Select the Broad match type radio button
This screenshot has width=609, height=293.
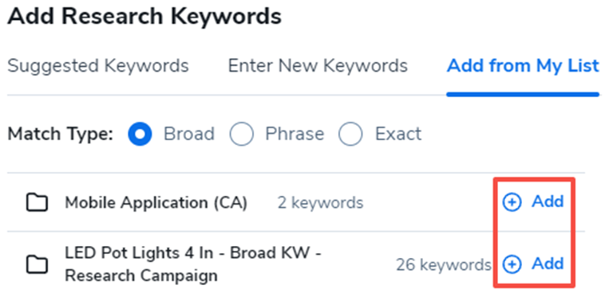[x=140, y=134]
